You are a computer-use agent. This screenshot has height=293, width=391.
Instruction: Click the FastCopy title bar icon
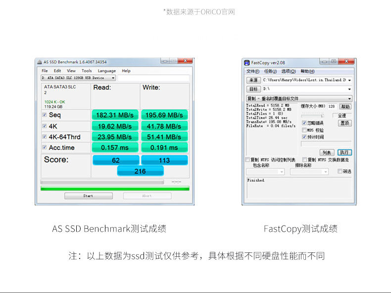click(247, 62)
